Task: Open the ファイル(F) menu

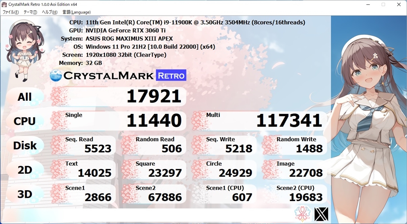Action: coord(11,12)
